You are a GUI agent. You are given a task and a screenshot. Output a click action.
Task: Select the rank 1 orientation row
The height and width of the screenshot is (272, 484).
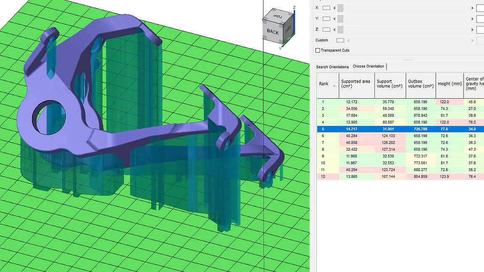tap(400, 102)
